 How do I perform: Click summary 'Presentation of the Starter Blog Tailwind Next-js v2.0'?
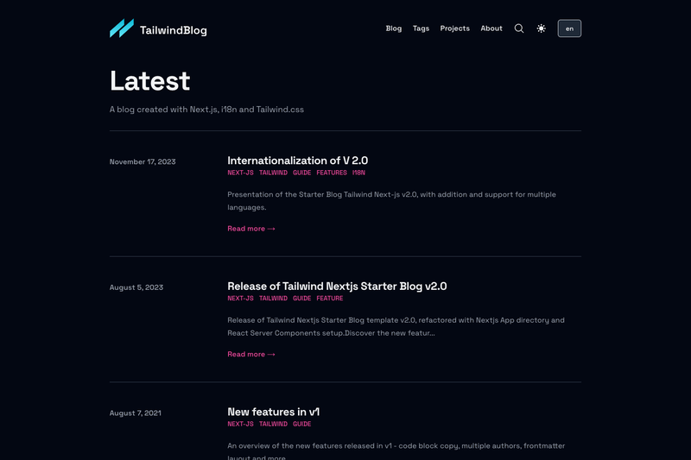click(391, 201)
